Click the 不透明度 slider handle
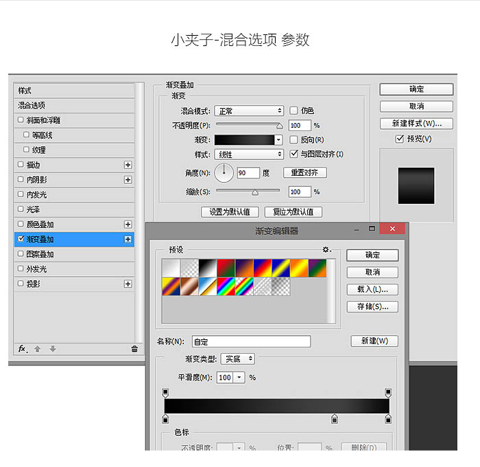Screen dimensions: 480x467 pyautogui.click(x=280, y=126)
